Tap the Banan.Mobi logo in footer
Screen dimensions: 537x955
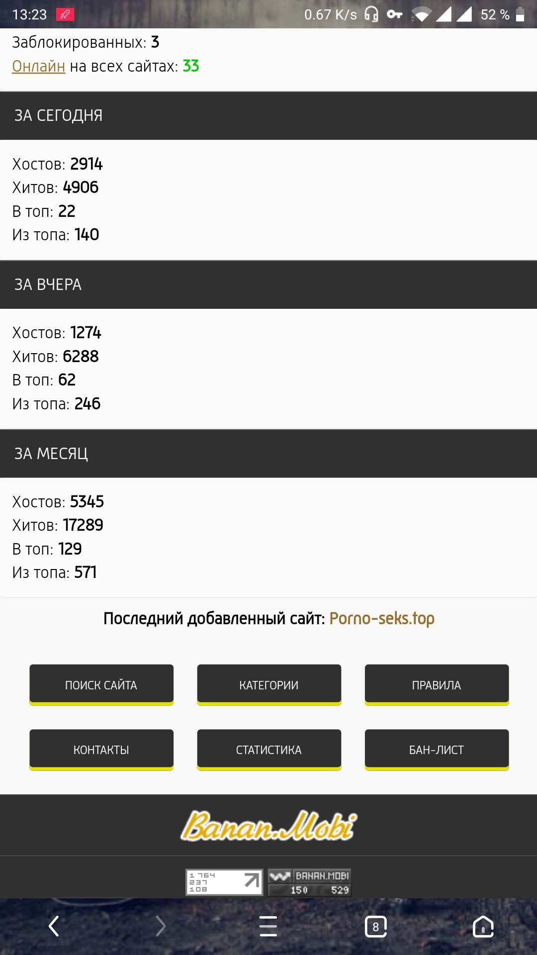(268, 826)
